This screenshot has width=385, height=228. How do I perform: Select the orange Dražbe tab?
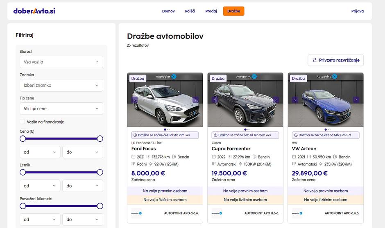233,11
